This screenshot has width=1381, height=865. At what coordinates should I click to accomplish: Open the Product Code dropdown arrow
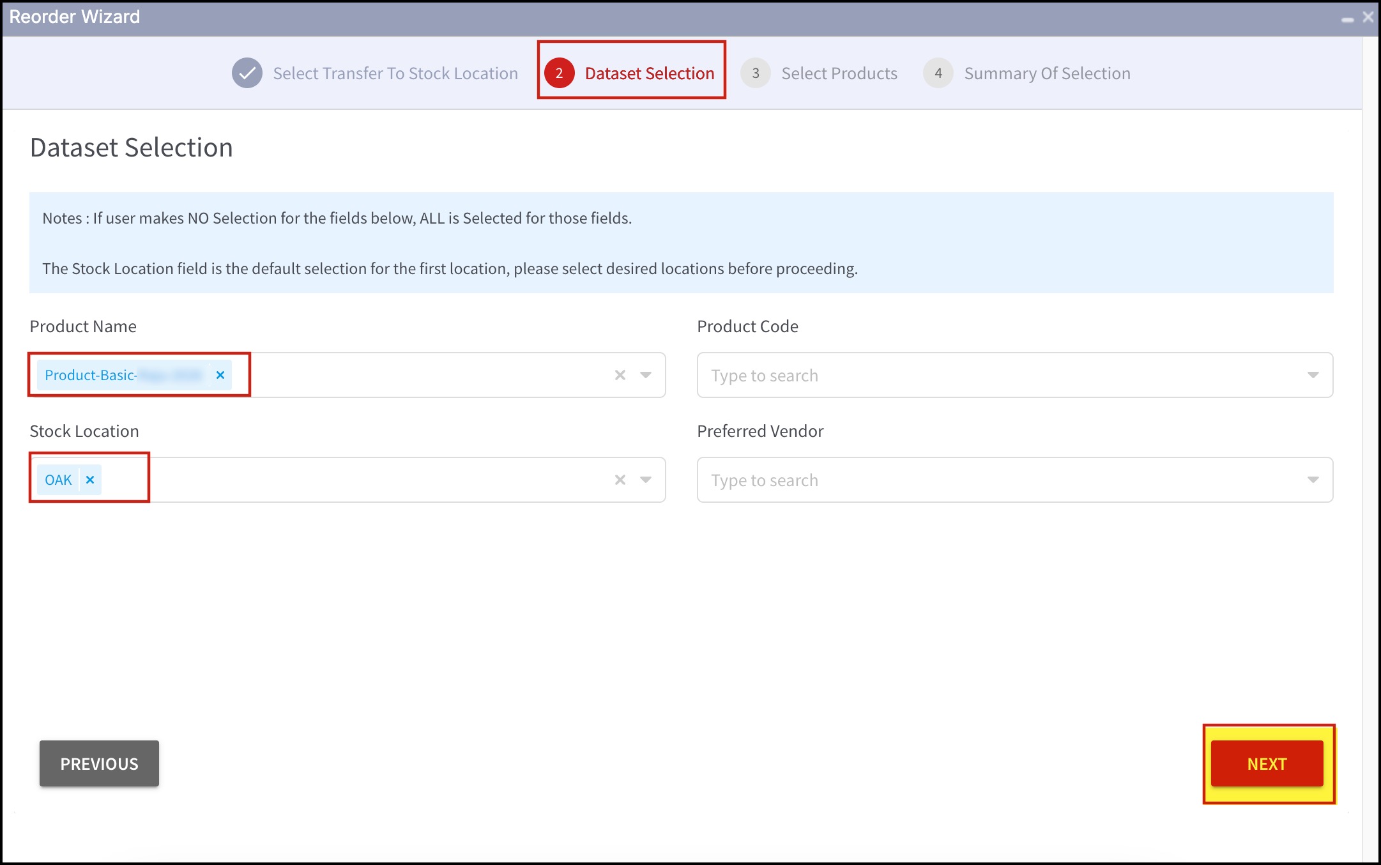[1313, 375]
